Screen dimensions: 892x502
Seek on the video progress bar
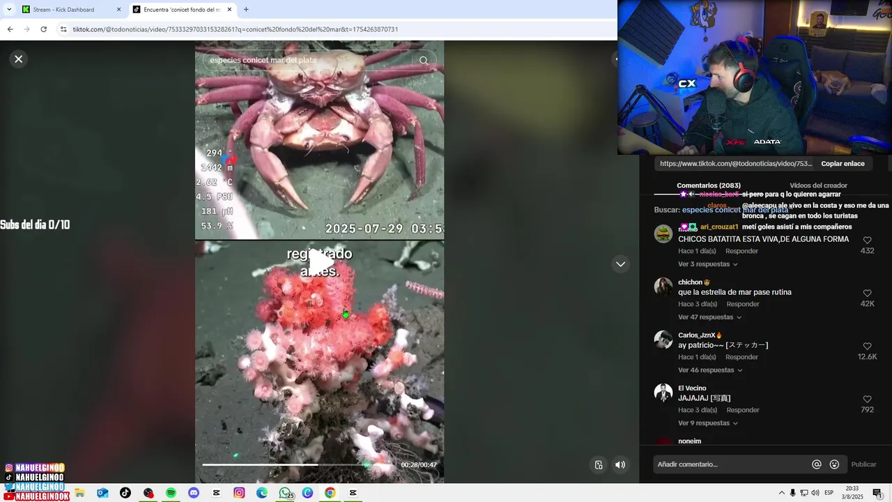[x=298, y=464]
